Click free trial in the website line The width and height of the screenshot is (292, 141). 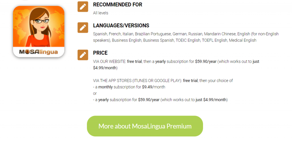(135, 62)
